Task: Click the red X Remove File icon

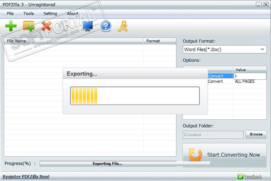Action: click(47, 26)
